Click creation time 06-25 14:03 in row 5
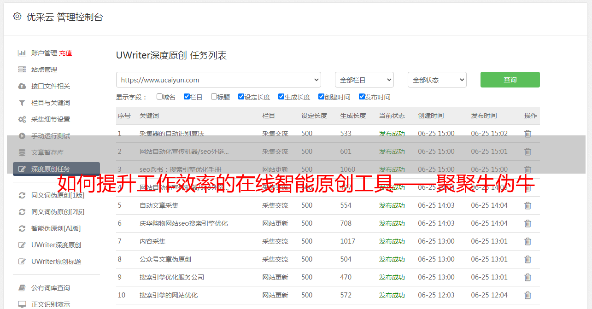This screenshot has width=592, height=309. click(436, 205)
